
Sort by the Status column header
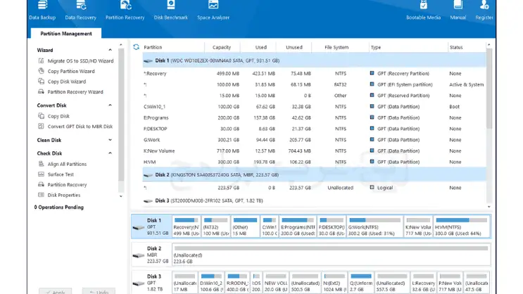pyautogui.click(x=467, y=47)
